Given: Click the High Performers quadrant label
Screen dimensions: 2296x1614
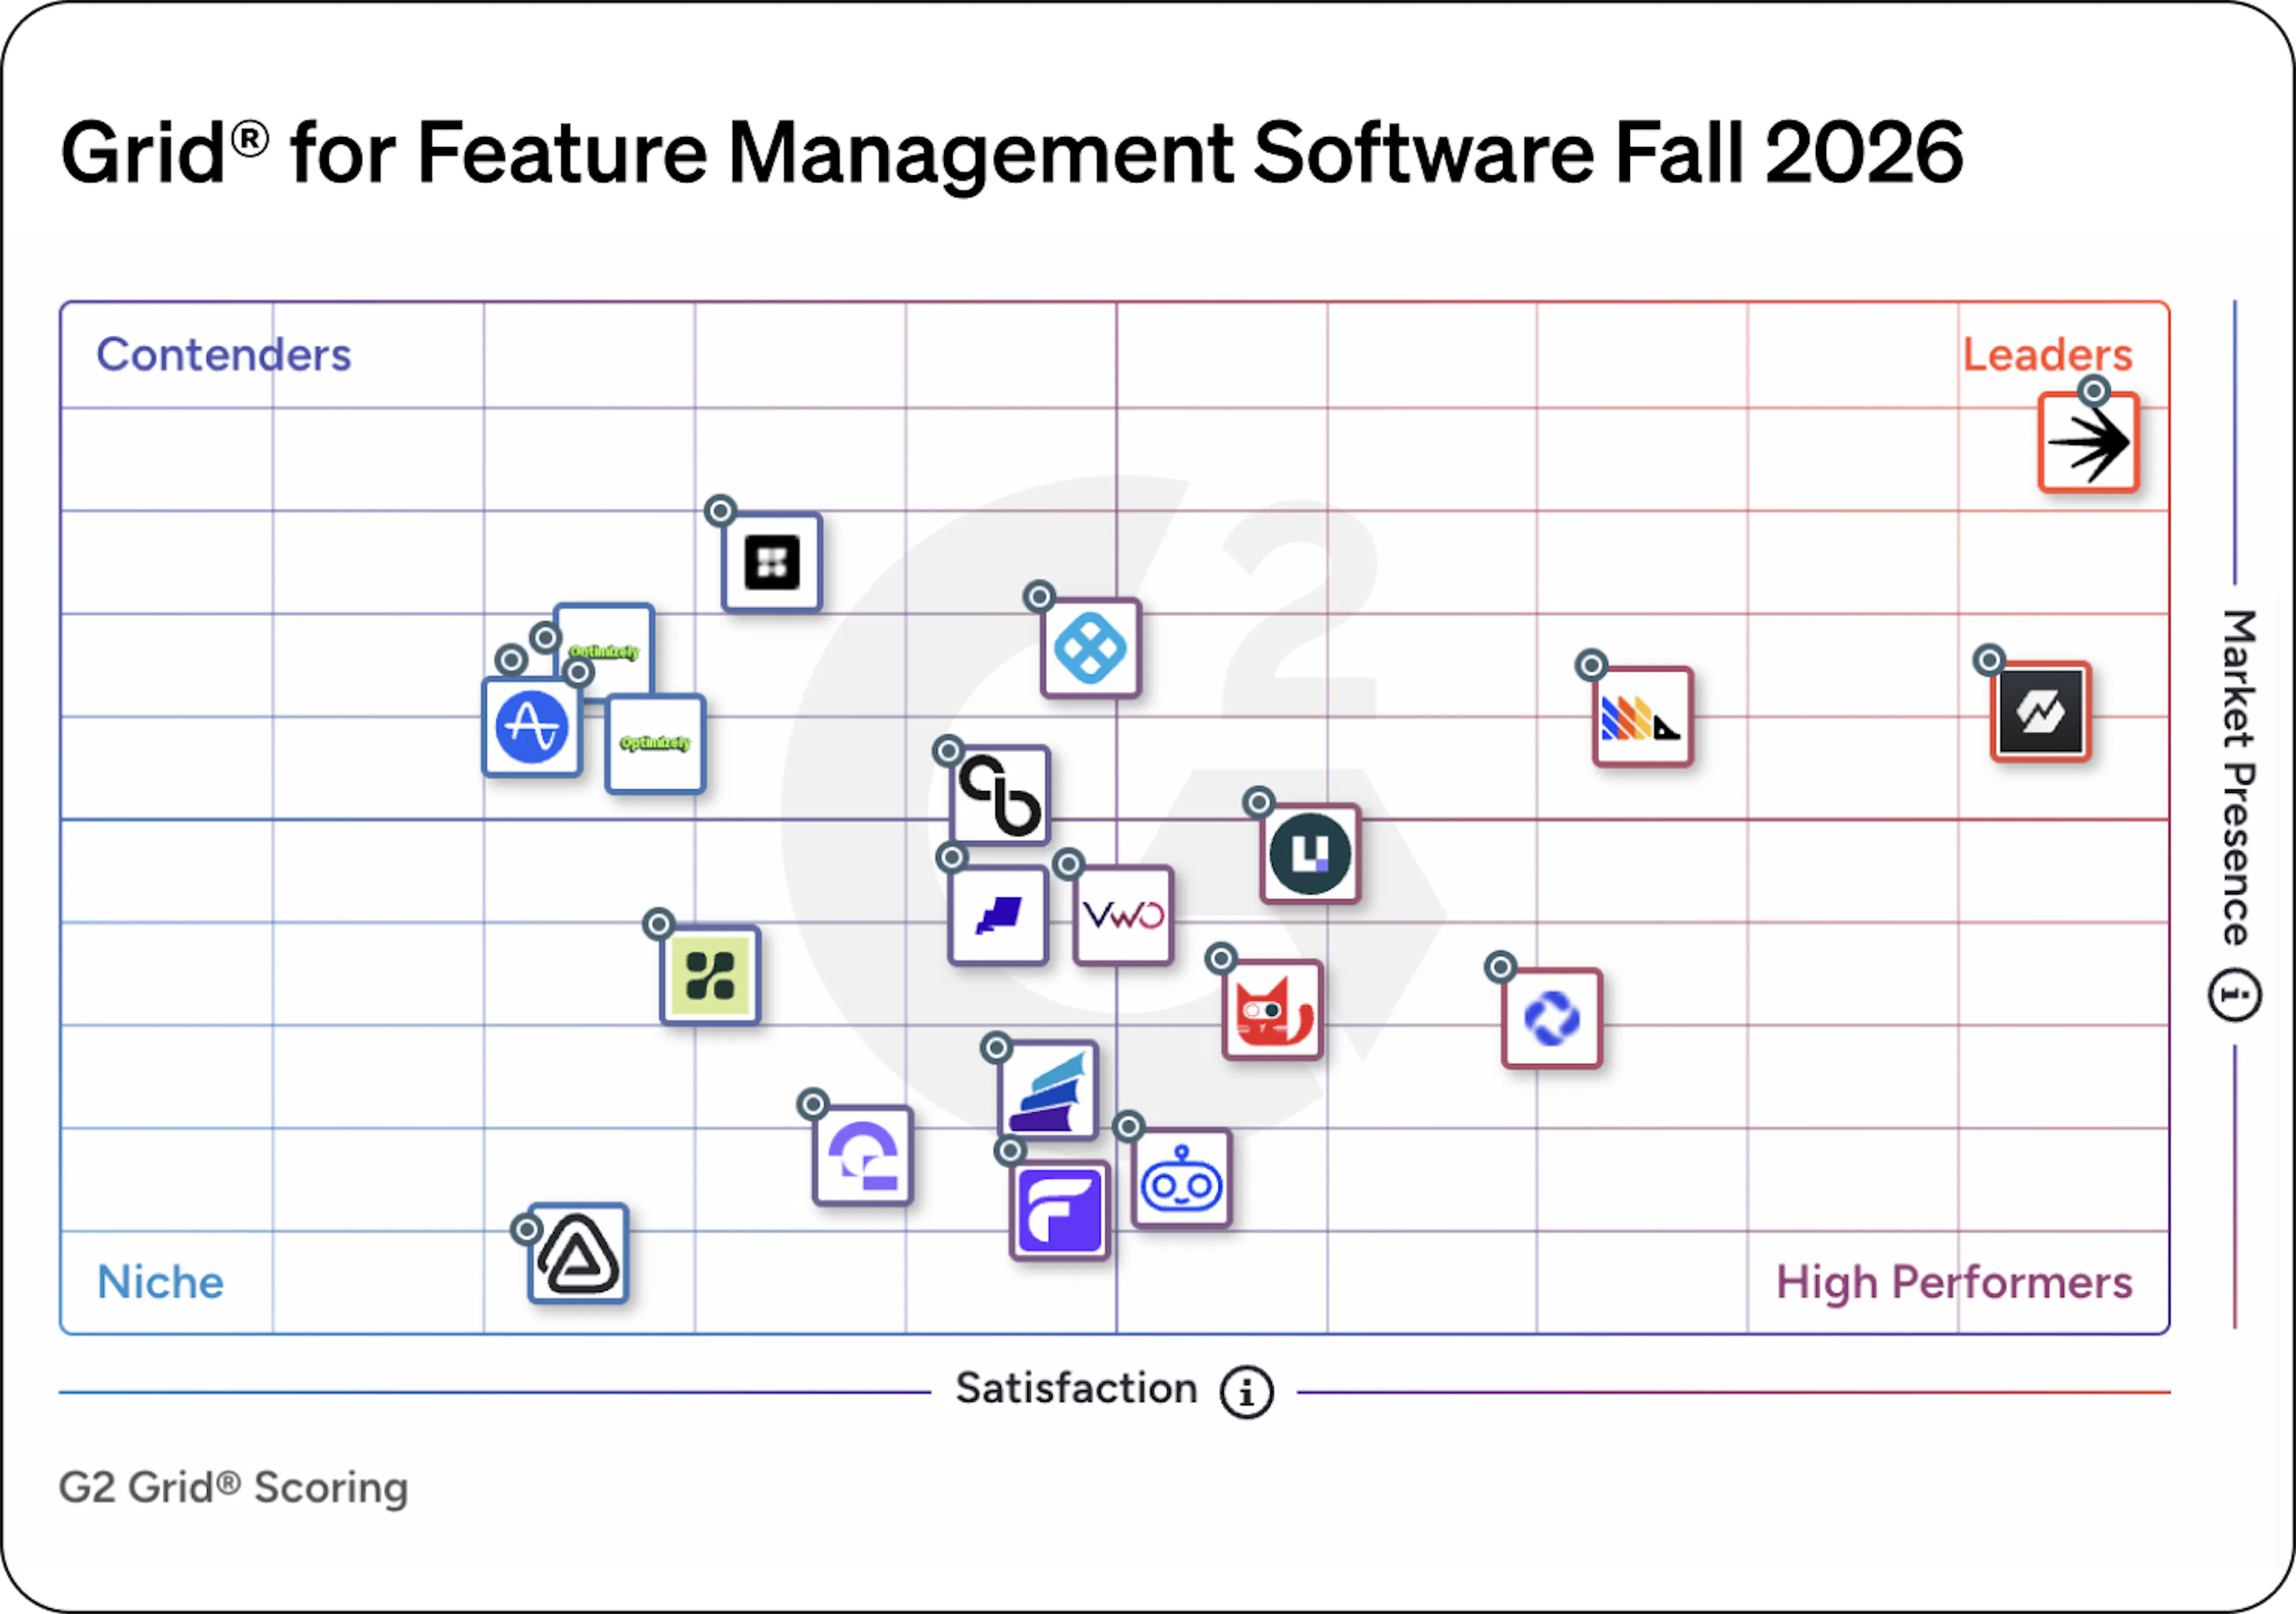Looking at the screenshot, I should tap(1954, 1282).
